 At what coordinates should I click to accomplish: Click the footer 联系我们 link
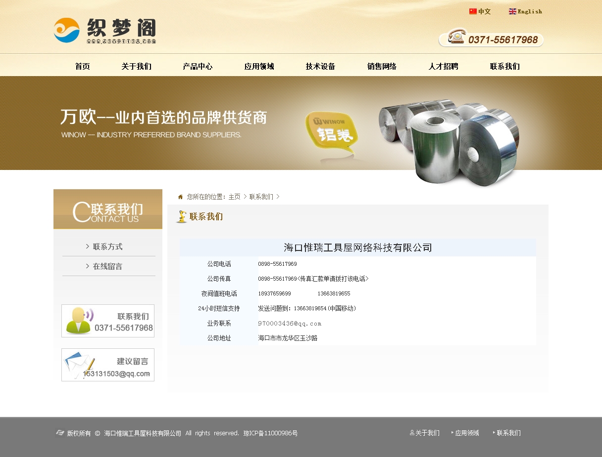509,433
